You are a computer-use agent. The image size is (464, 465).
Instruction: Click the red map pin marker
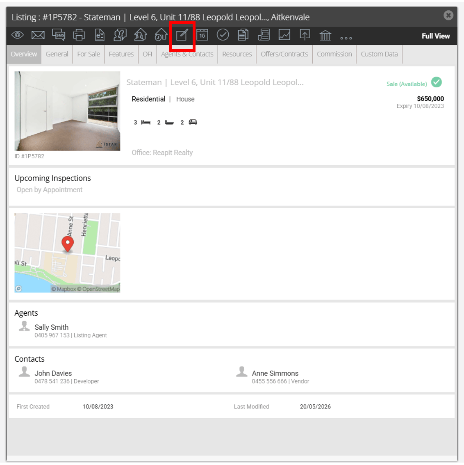(68, 244)
